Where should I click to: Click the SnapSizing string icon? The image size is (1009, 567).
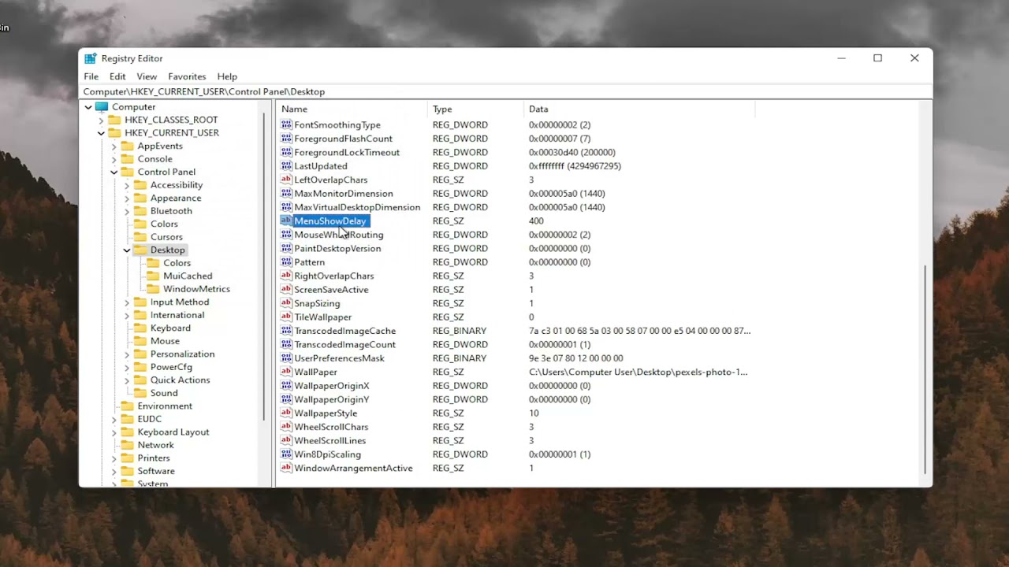[287, 303]
